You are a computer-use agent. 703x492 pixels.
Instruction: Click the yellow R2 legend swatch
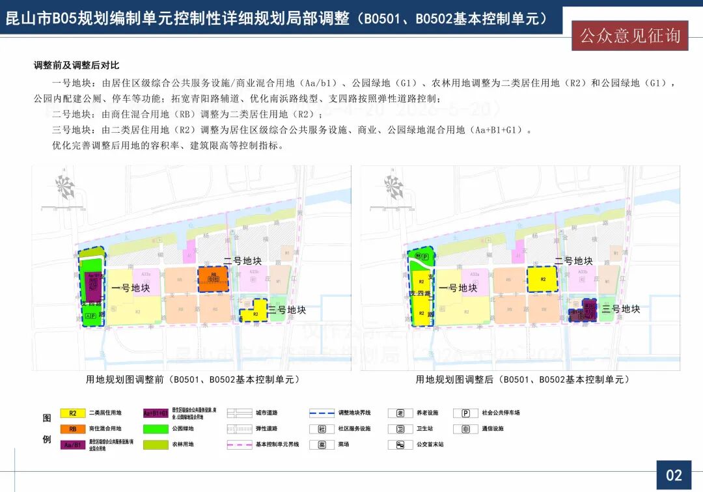coord(73,413)
